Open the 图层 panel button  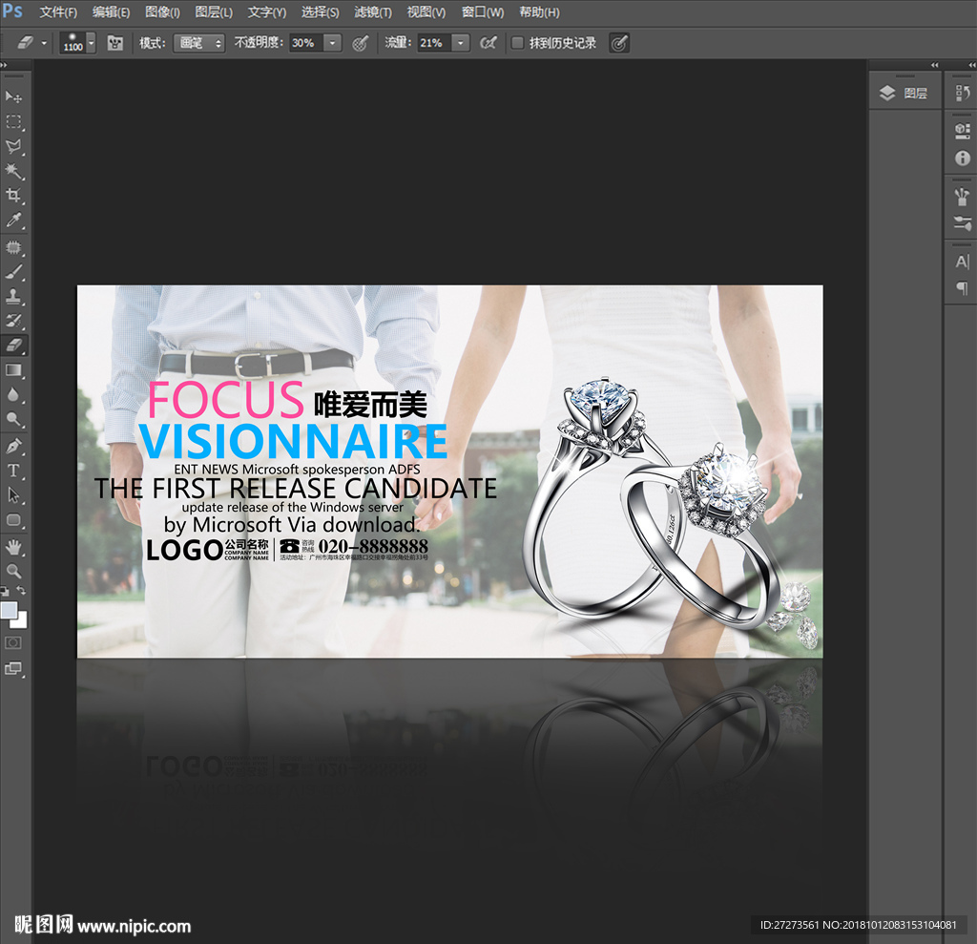click(904, 93)
